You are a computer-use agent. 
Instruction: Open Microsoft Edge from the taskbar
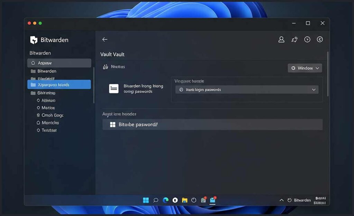click(x=165, y=200)
